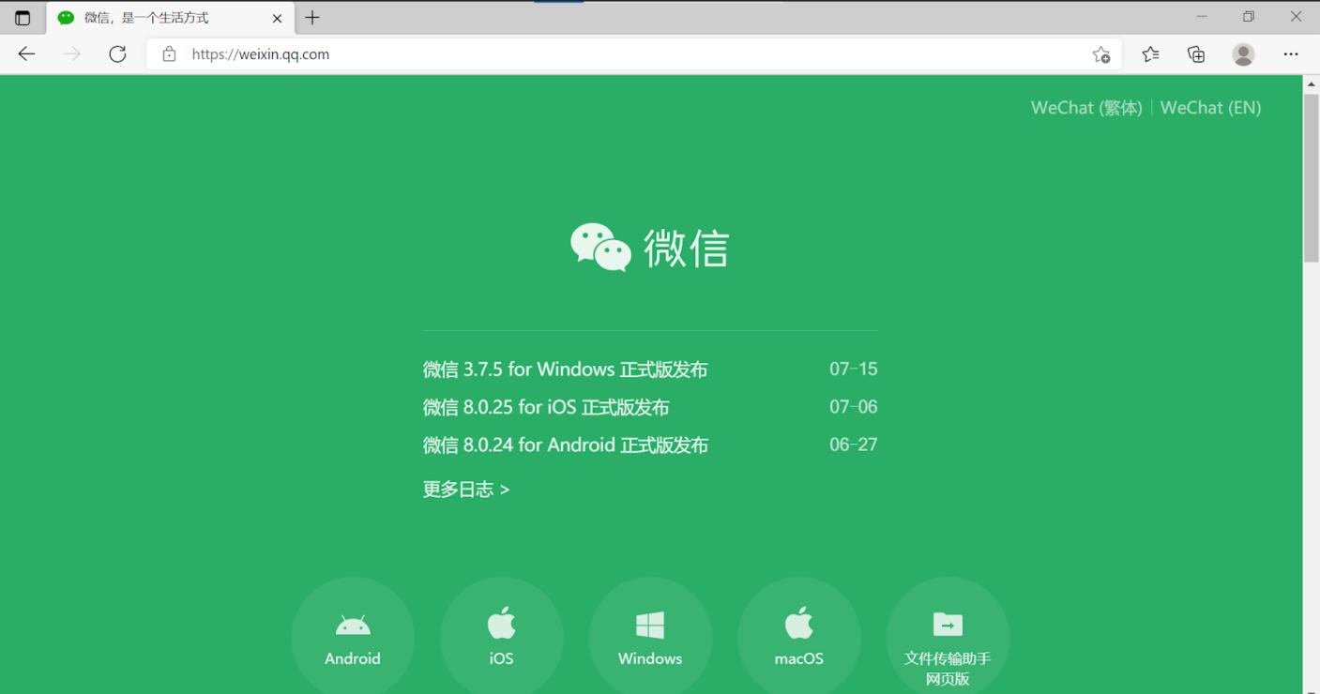Select the macOS download icon
1320x694 pixels.
click(x=798, y=623)
